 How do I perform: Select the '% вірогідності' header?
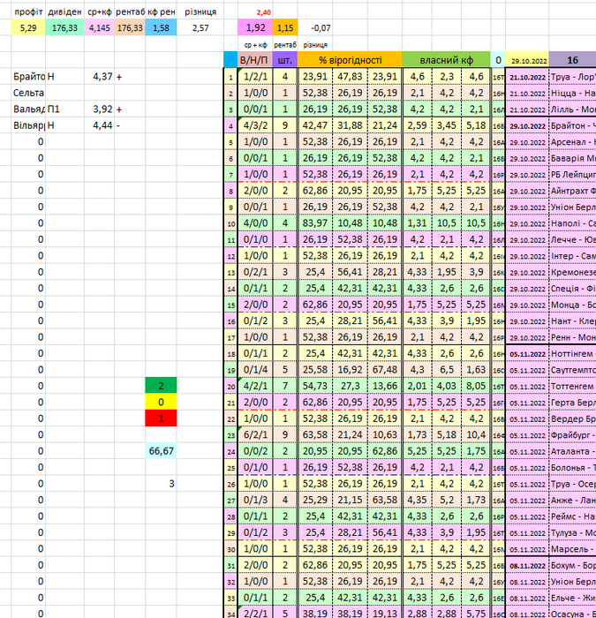[x=350, y=60]
